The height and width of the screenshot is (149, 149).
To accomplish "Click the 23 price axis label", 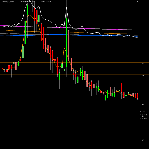I will click(143, 63).
